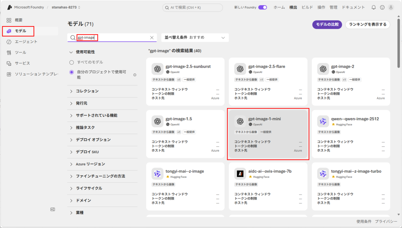Image resolution: width=402 pixels, height=228 pixels.
Task: Click the OpenAI logo on gpt-image-2 card
Action: pos(323,69)
